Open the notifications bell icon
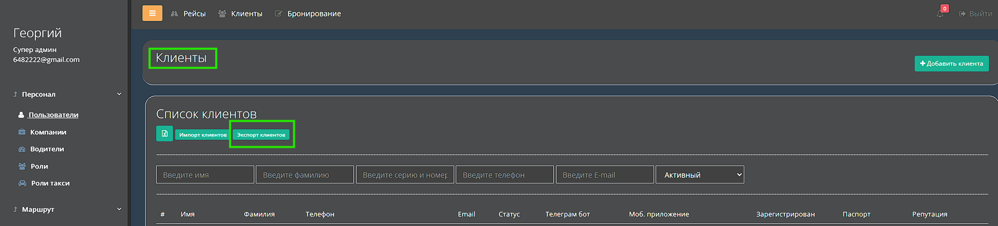Screen dimensions: 998x226 click(x=940, y=14)
